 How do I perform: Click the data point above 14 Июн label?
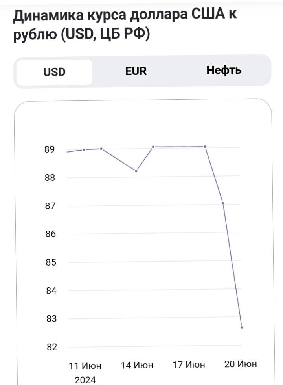click(x=136, y=171)
